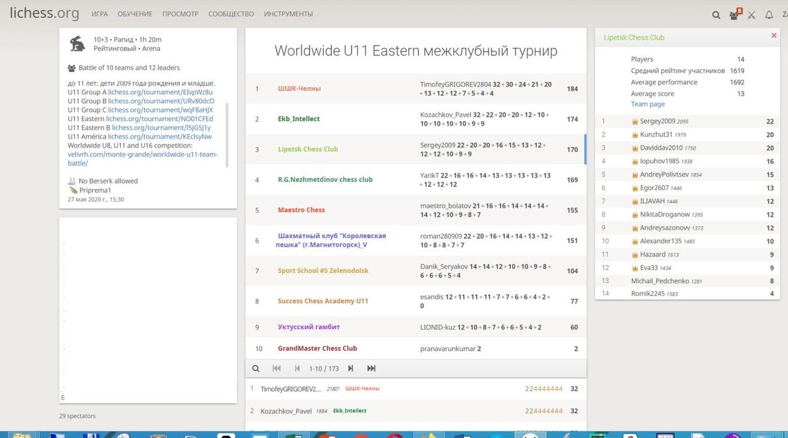788x438 pixels.
Task: Click leader maestro_bolatov in Maestro Chess row
Action: 445,205
